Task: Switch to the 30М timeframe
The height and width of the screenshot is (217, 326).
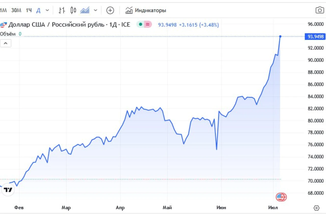Action: pyautogui.click(x=16, y=10)
